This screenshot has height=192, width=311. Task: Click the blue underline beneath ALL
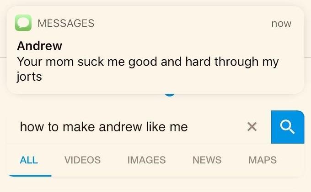(30, 176)
